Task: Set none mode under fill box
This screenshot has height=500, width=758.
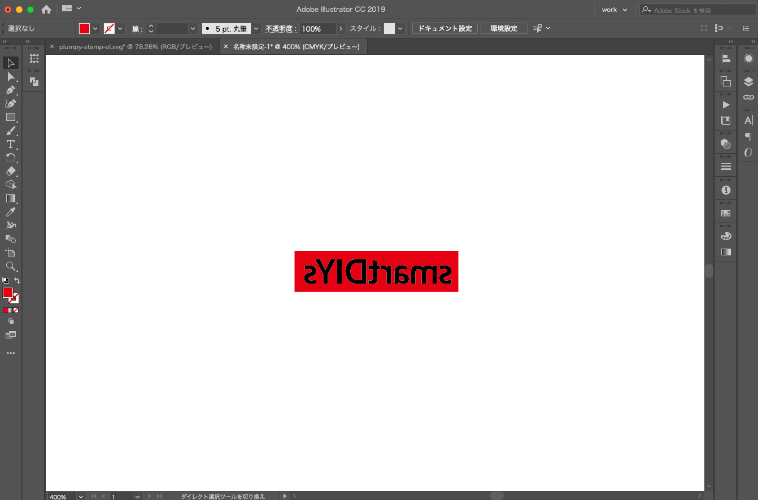Action: pyautogui.click(x=16, y=310)
